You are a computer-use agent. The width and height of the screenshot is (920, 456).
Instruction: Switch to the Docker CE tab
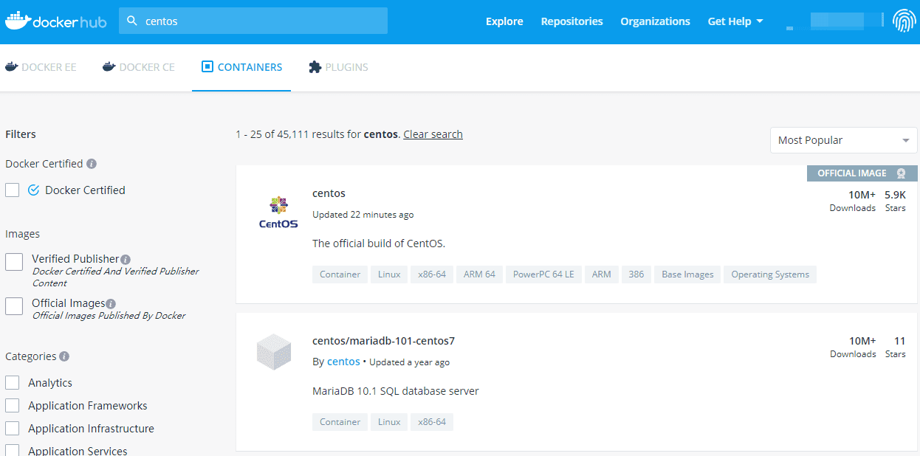tap(139, 67)
